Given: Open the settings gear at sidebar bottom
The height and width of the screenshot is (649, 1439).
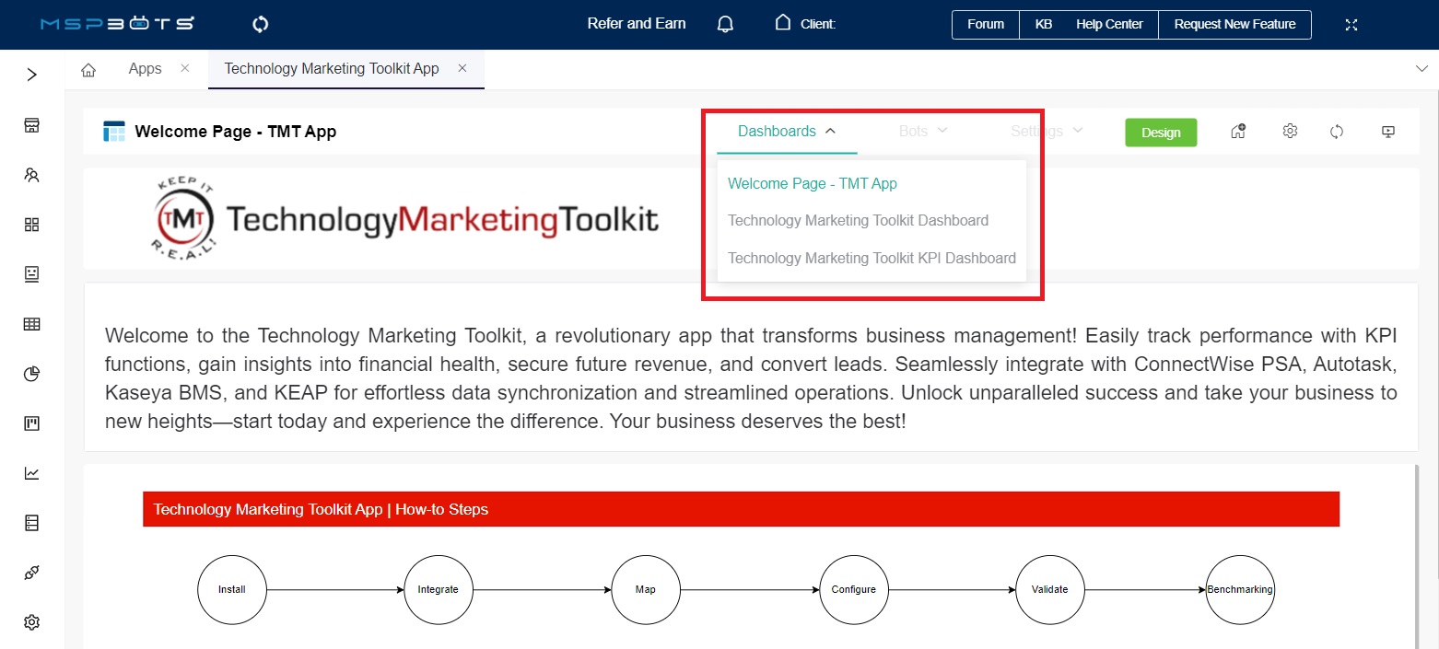Looking at the screenshot, I should [x=32, y=622].
